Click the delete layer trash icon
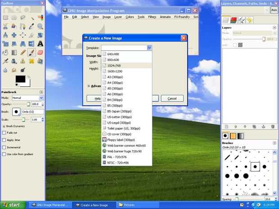 pos(273,127)
